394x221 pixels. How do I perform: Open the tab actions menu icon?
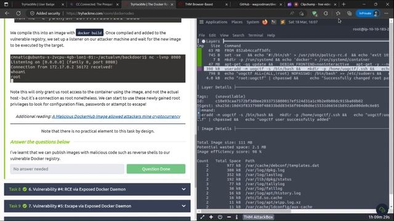tap(6, 4)
